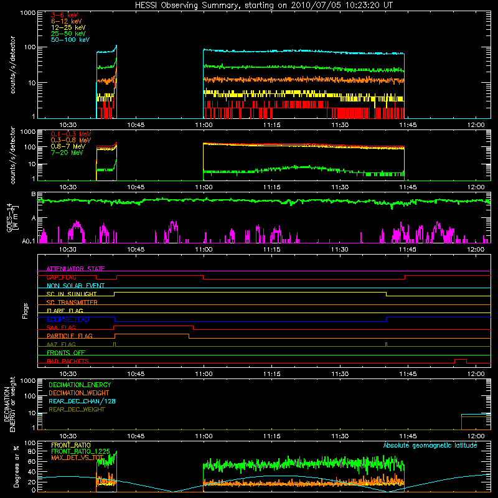Click the PARTICLE_FLAG raised segment

[151, 334]
